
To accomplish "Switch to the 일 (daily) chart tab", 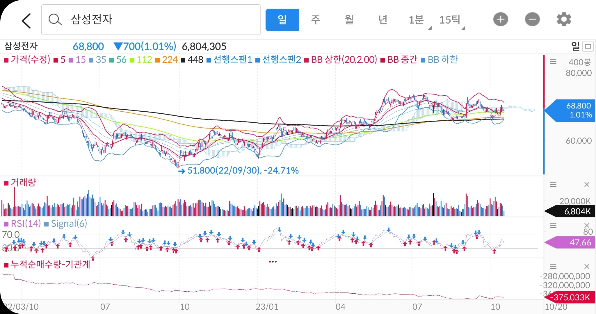I will click(282, 20).
